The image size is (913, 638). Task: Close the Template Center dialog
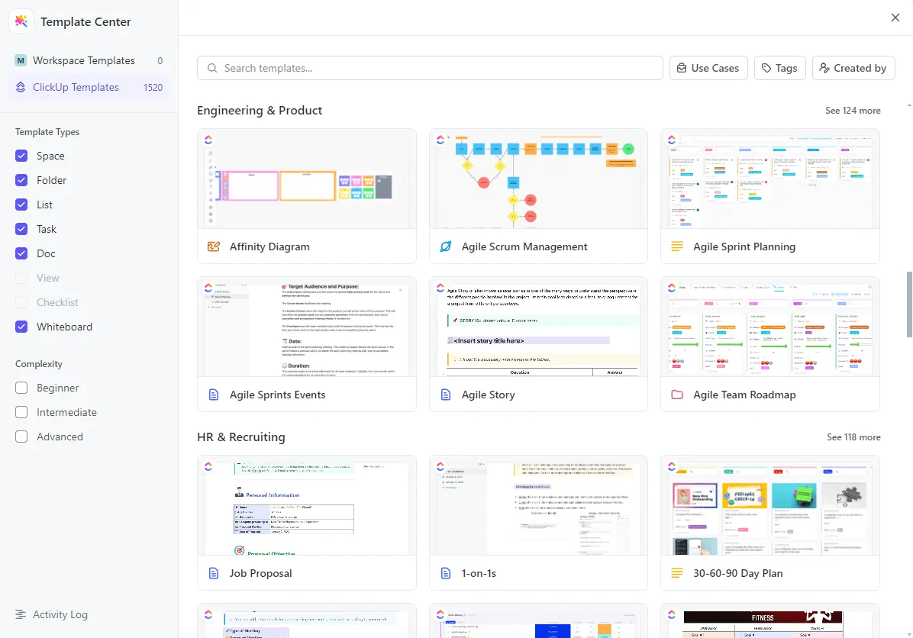[895, 18]
